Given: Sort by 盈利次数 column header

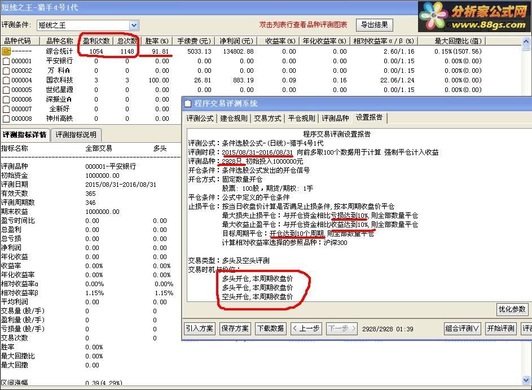Looking at the screenshot, I should point(96,41).
